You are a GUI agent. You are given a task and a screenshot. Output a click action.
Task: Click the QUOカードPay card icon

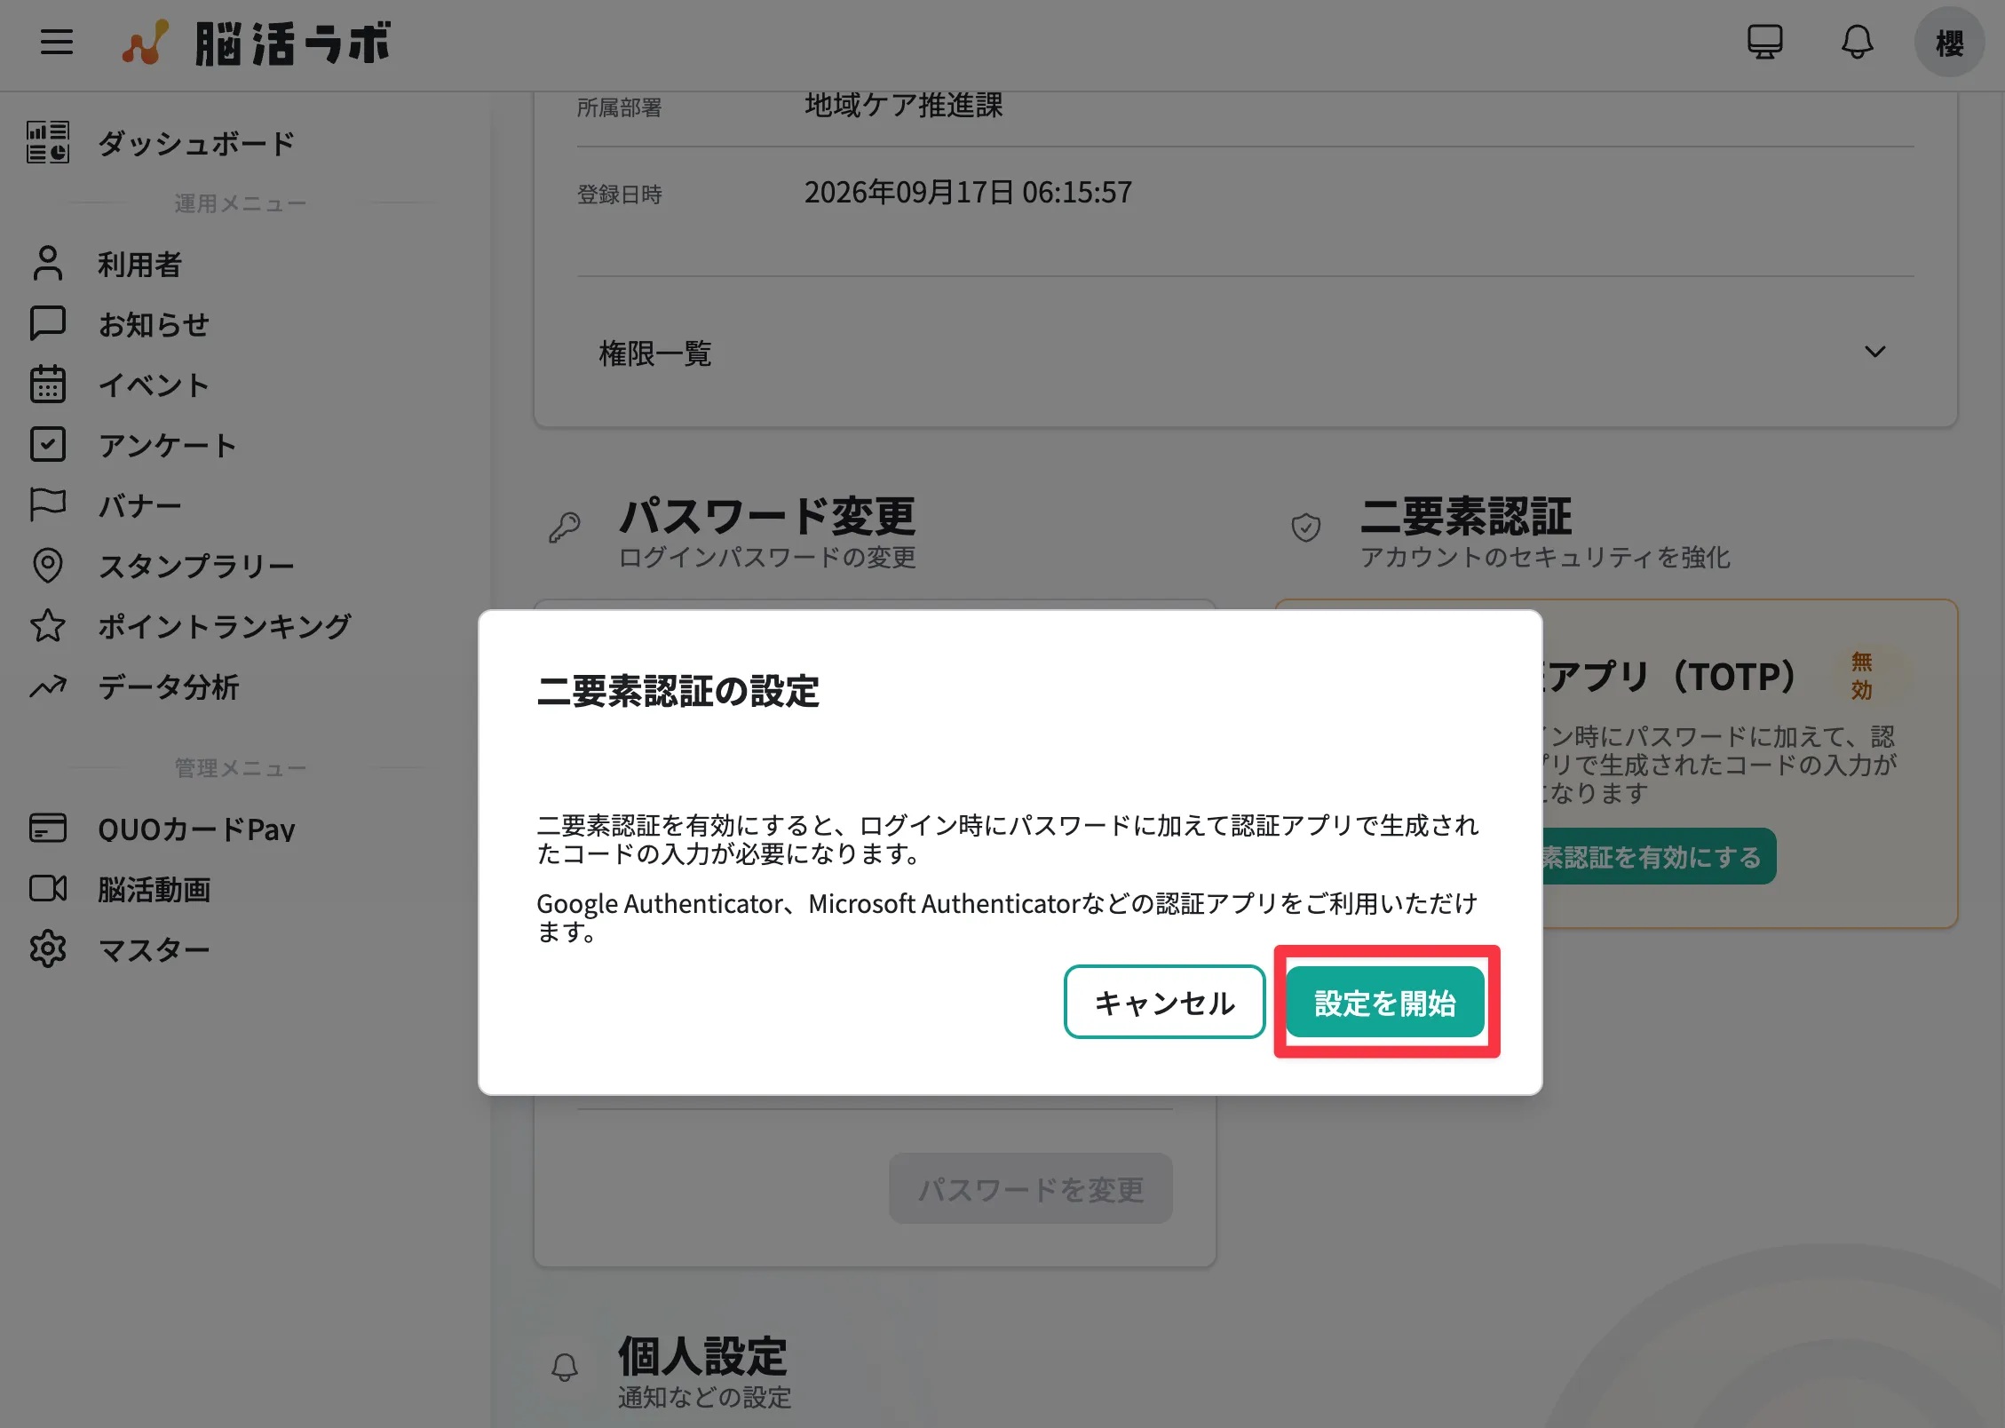click(48, 829)
